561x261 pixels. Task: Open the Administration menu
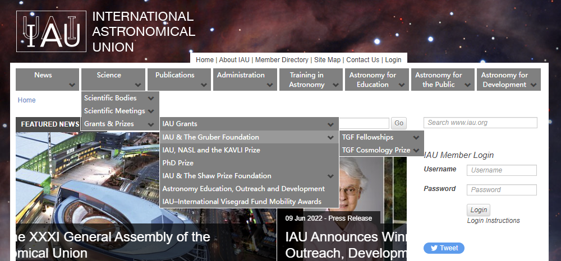[245, 80]
